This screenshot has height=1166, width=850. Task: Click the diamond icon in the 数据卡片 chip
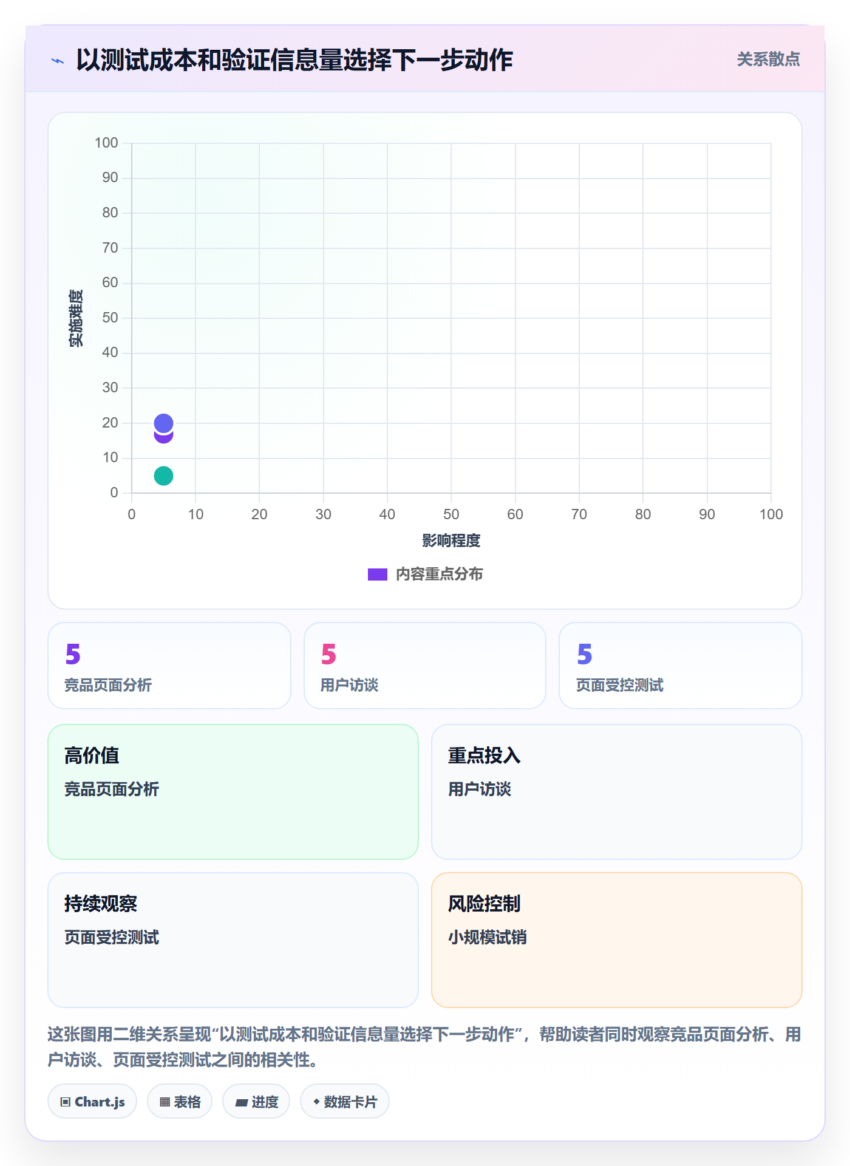316,1102
